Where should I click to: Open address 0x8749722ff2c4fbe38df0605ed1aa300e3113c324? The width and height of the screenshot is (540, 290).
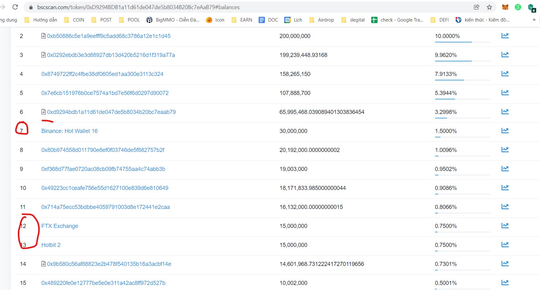pos(102,74)
